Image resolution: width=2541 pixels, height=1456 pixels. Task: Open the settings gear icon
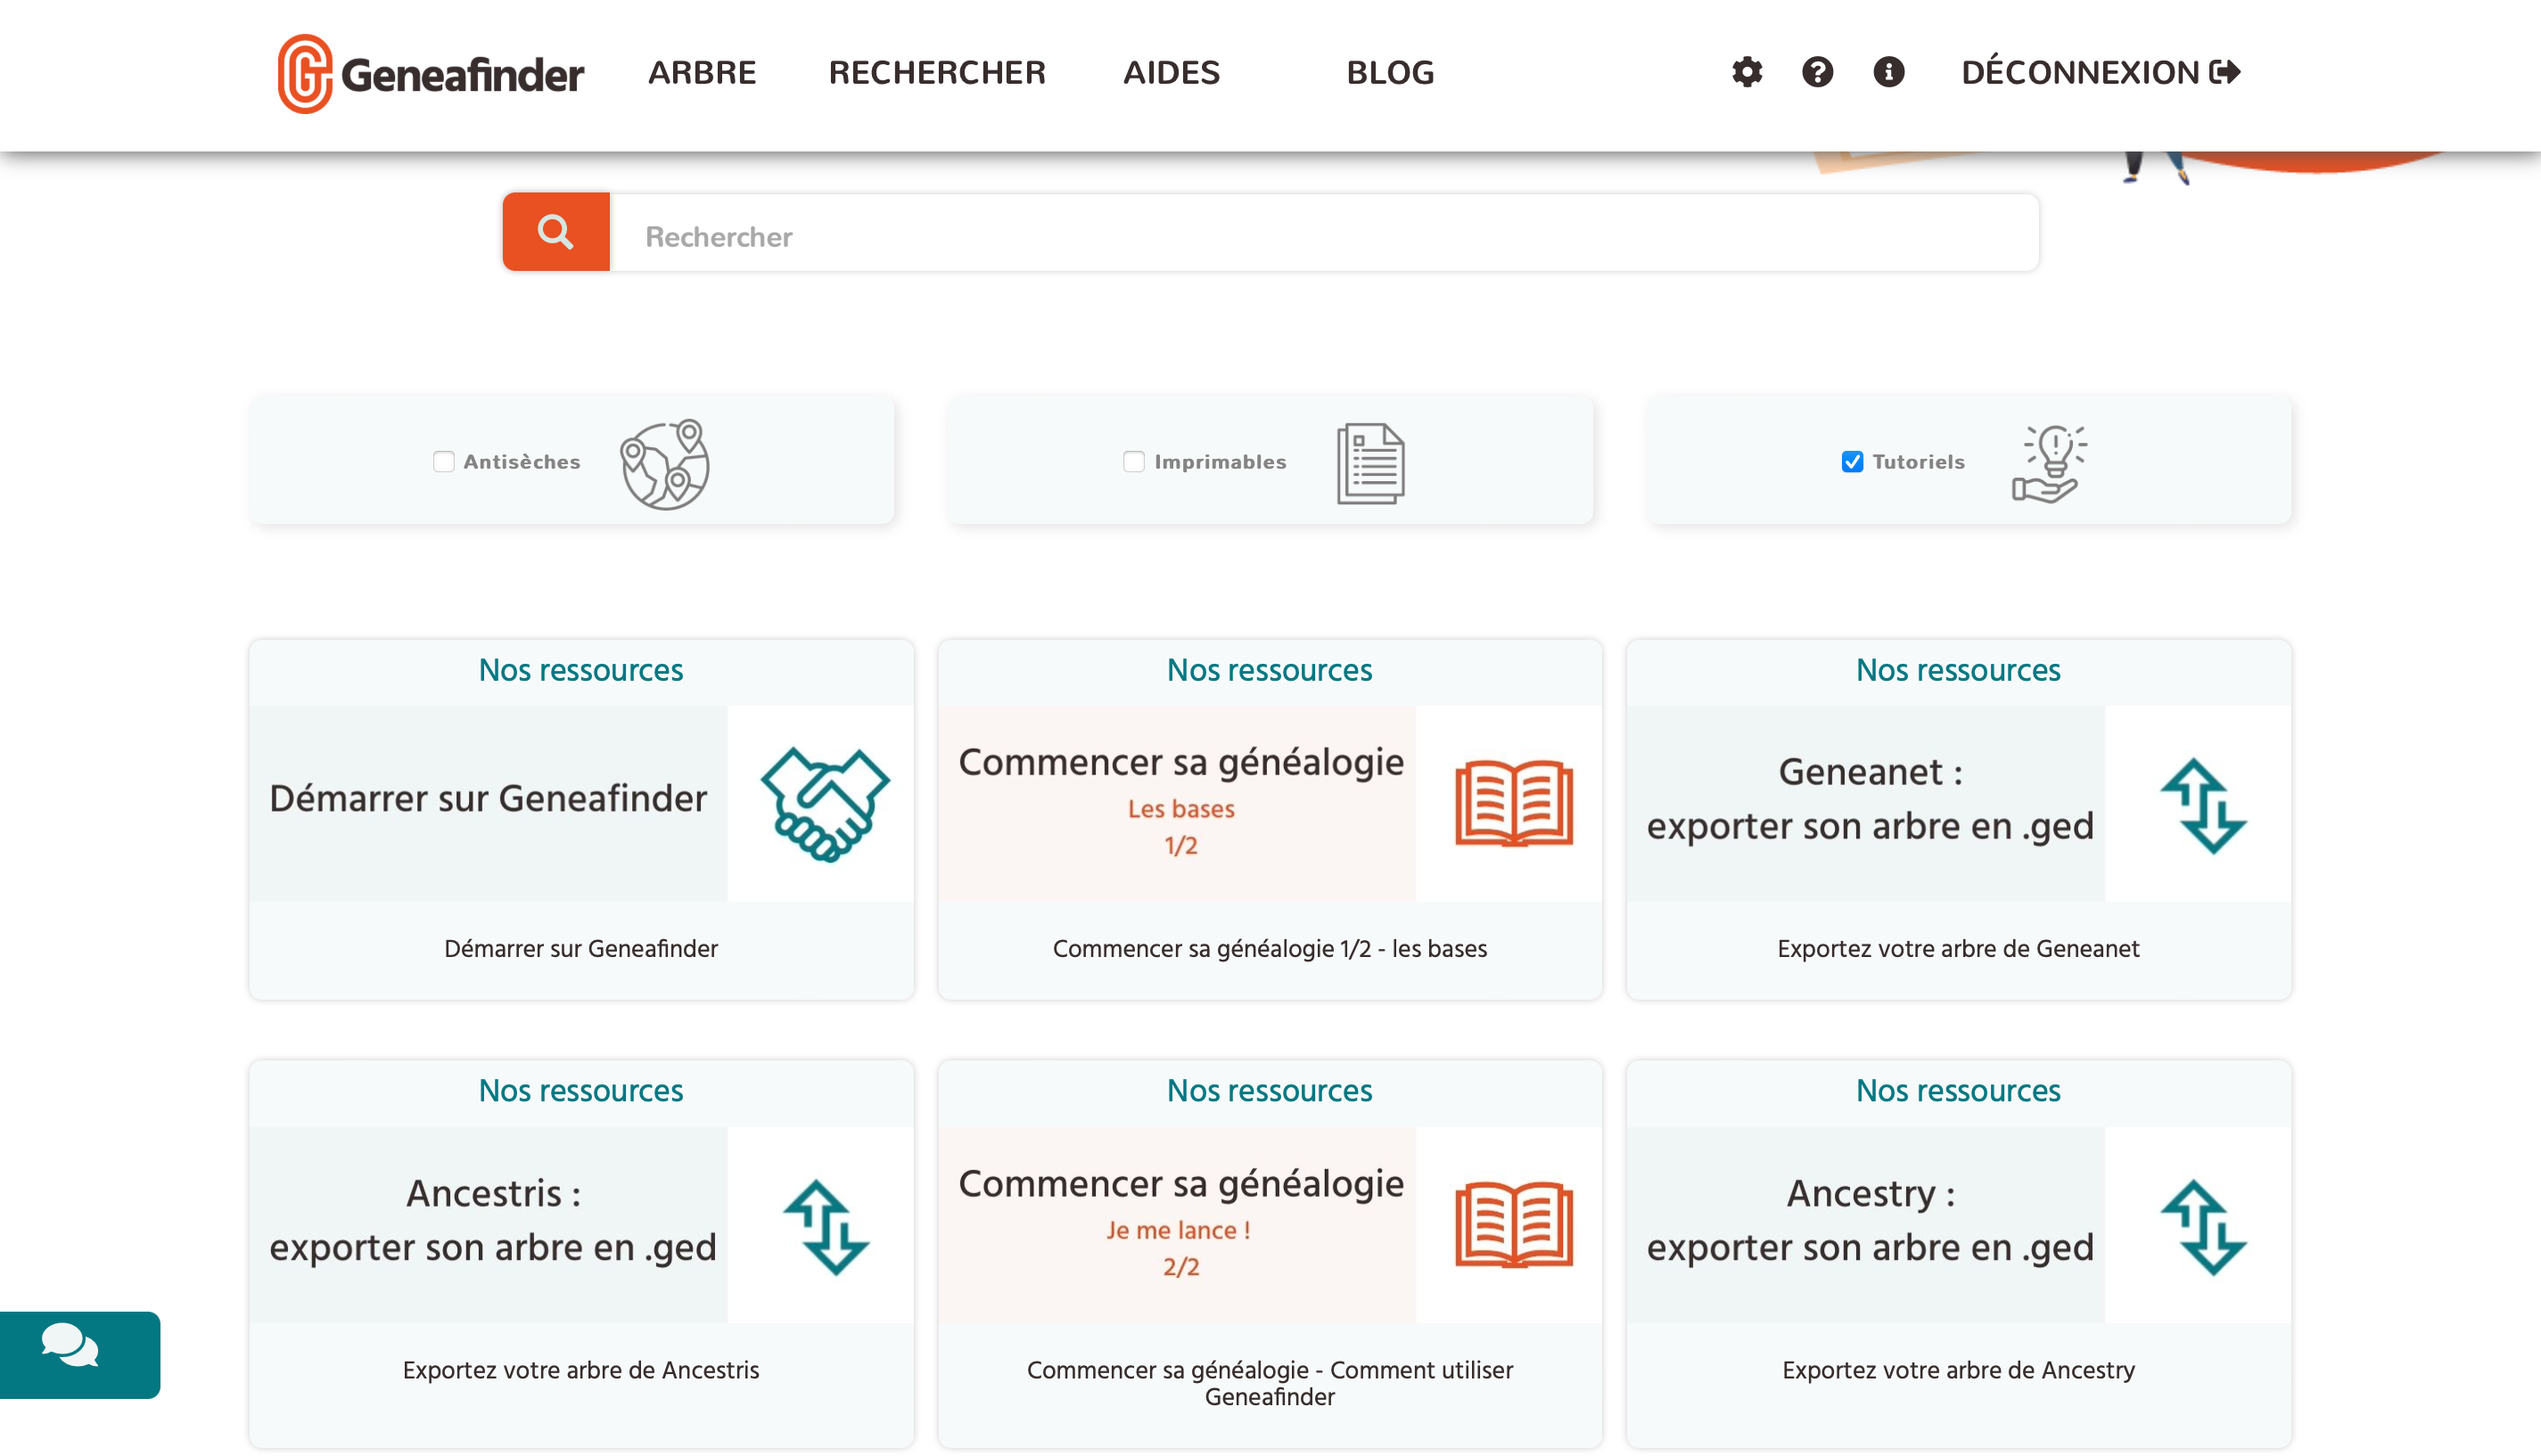point(1747,72)
